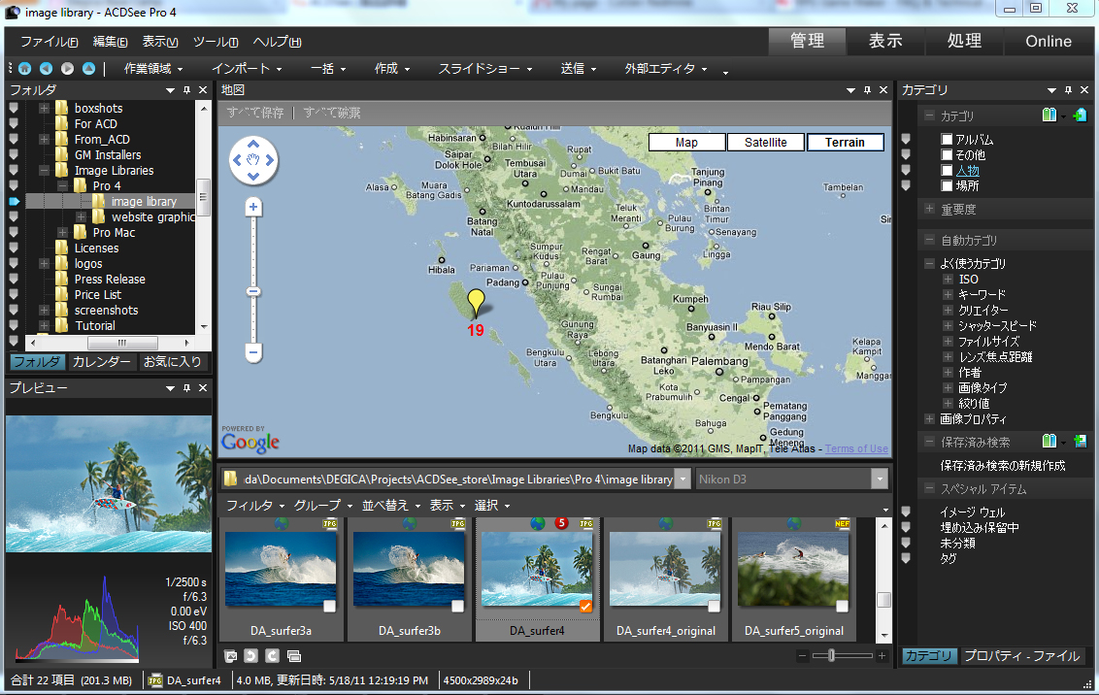
Task: Check the アルバム category checkbox
Action: (x=947, y=140)
